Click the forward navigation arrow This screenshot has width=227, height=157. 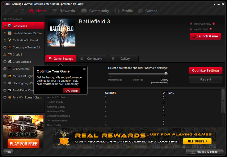click(15, 11)
